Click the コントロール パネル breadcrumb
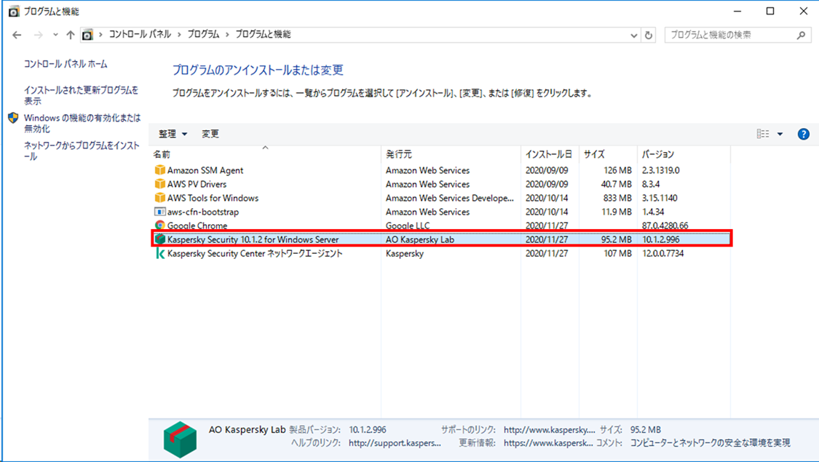819x462 pixels. point(140,34)
